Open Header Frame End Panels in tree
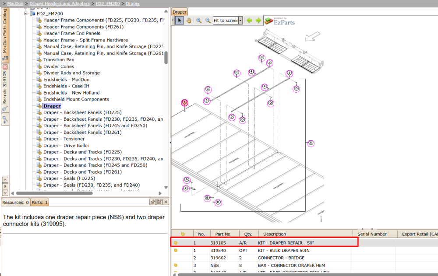Screen dimensions: 438x276 pyautogui.click(x=71, y=33)
